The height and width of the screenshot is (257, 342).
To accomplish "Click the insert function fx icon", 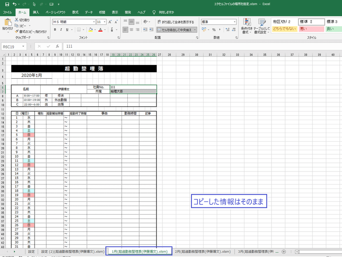I will coord(57,46).
